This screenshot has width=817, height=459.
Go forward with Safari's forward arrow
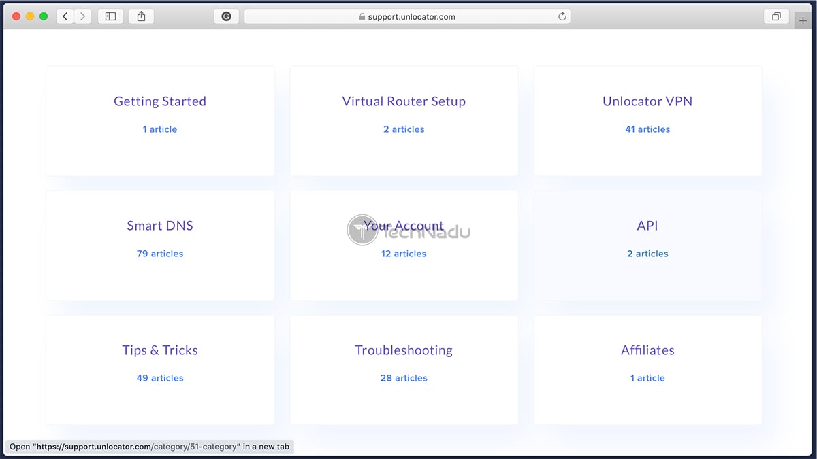(x=83, y=16)
